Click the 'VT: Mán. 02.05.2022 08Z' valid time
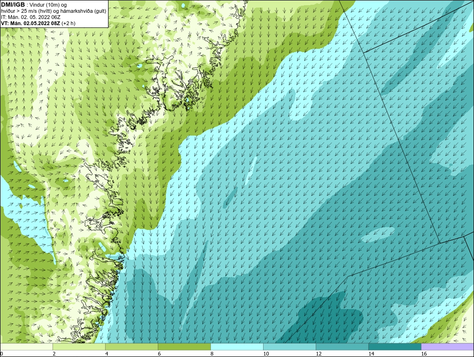Screen dimensions: 474x357 coord(30,23)
